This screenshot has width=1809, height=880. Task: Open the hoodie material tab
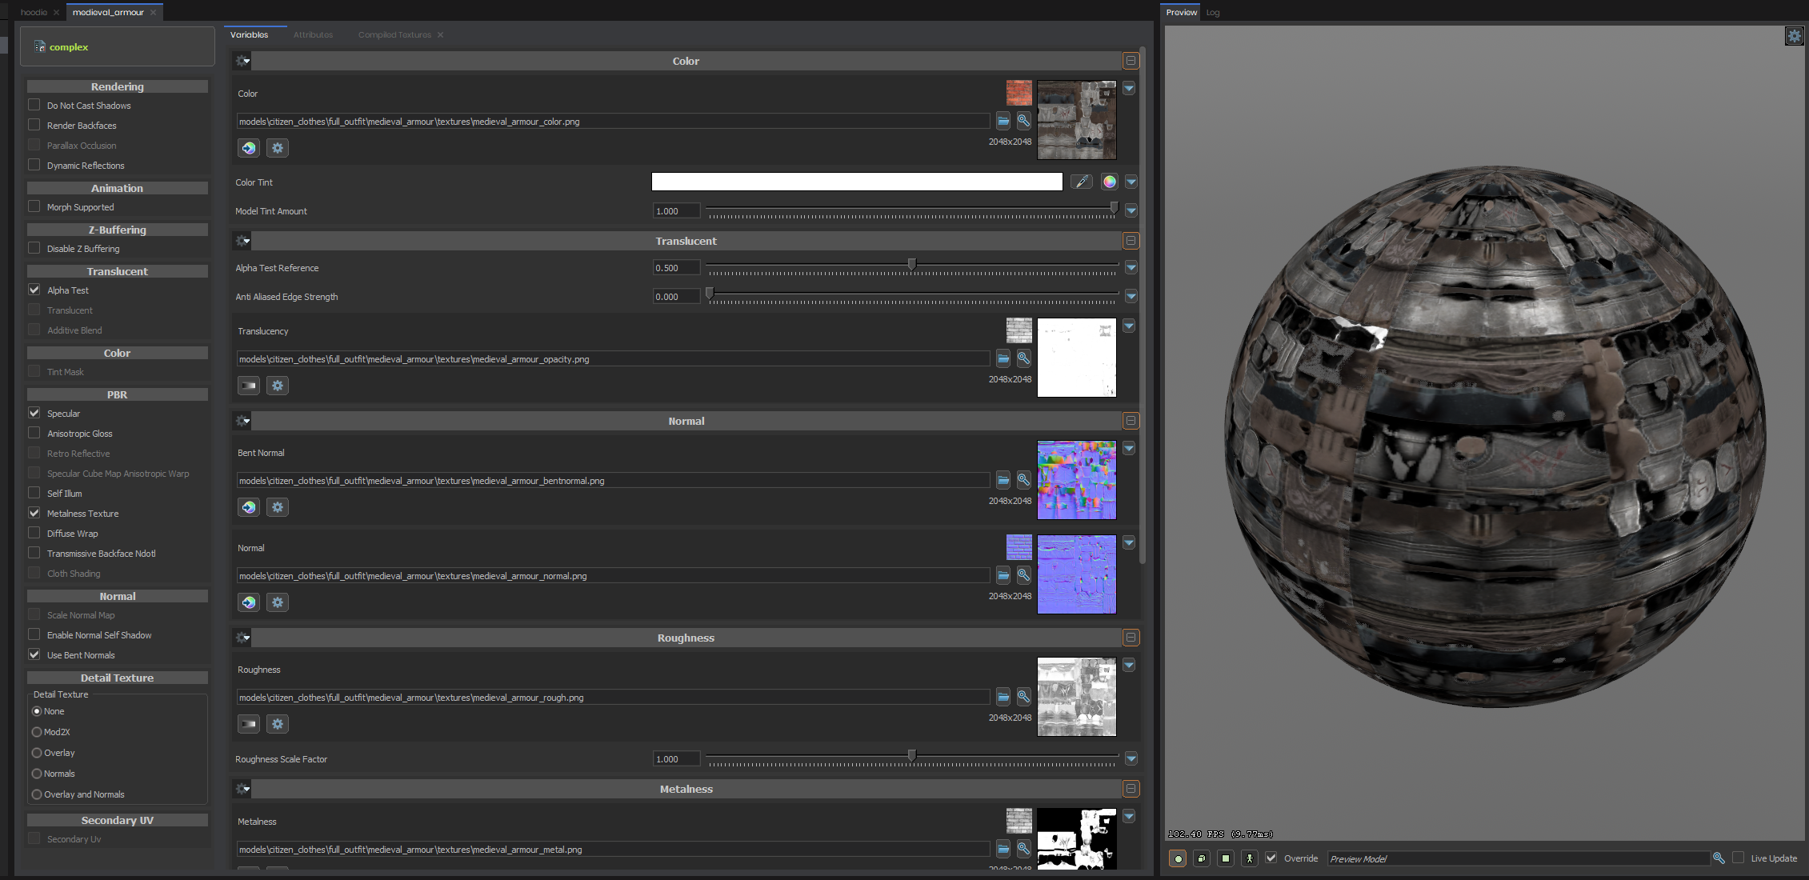pos(34,12)
